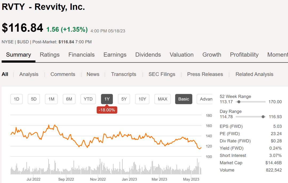Show the Comments section

pyautogui.click(x=63, y=74)
